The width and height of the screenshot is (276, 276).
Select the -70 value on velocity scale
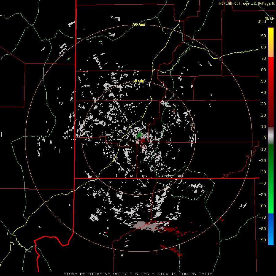[x=262, y=217]
